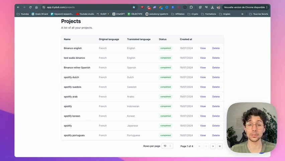The image size is (285, 161).
Task: Click the Projects page heading
Action: 71,21
